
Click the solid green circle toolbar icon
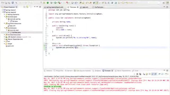tap(48, 3)
